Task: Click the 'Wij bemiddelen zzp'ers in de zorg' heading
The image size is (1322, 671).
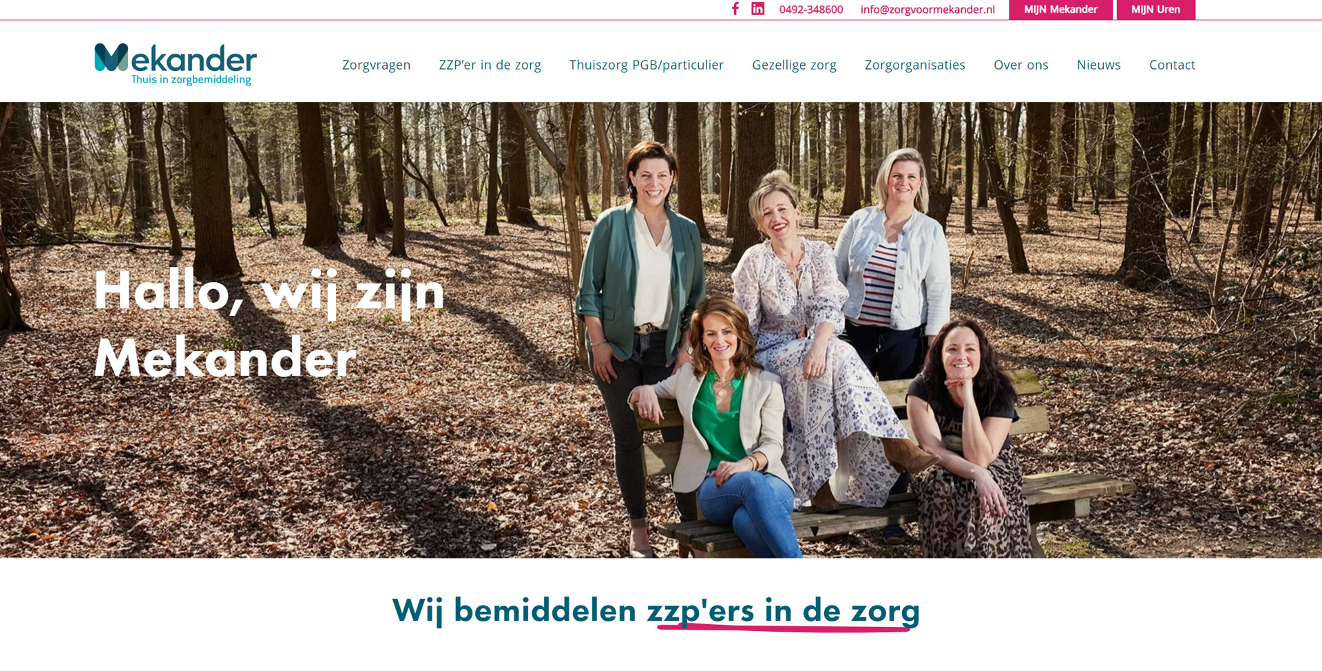Action: point(655,611)
